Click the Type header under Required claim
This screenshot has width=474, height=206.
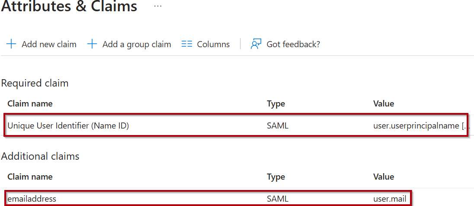tap(276, 104)
